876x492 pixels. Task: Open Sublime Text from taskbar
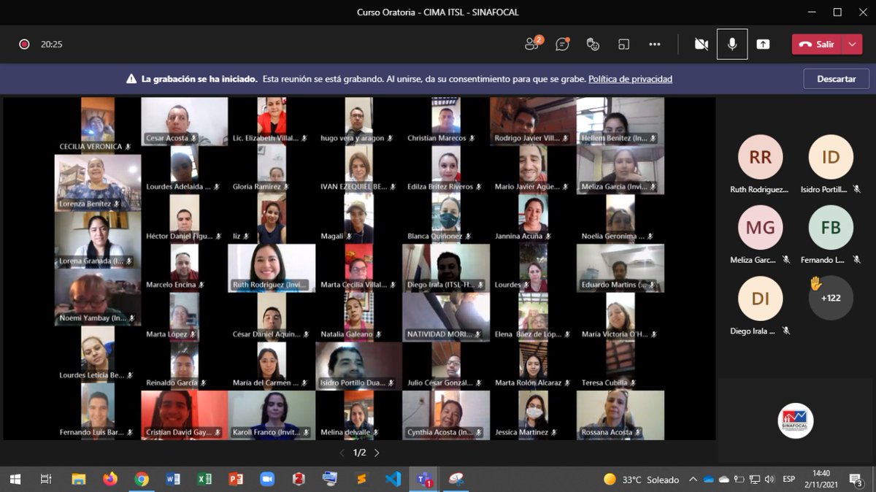[361, 479]
